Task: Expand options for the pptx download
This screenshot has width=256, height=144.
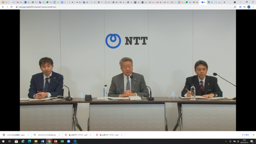Action: click(x=28, y=135)
